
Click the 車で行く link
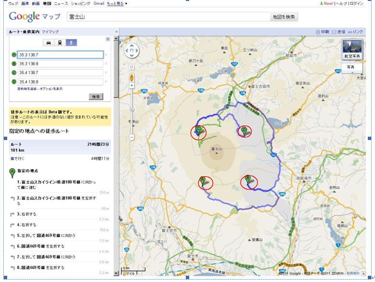coord(17,159)
